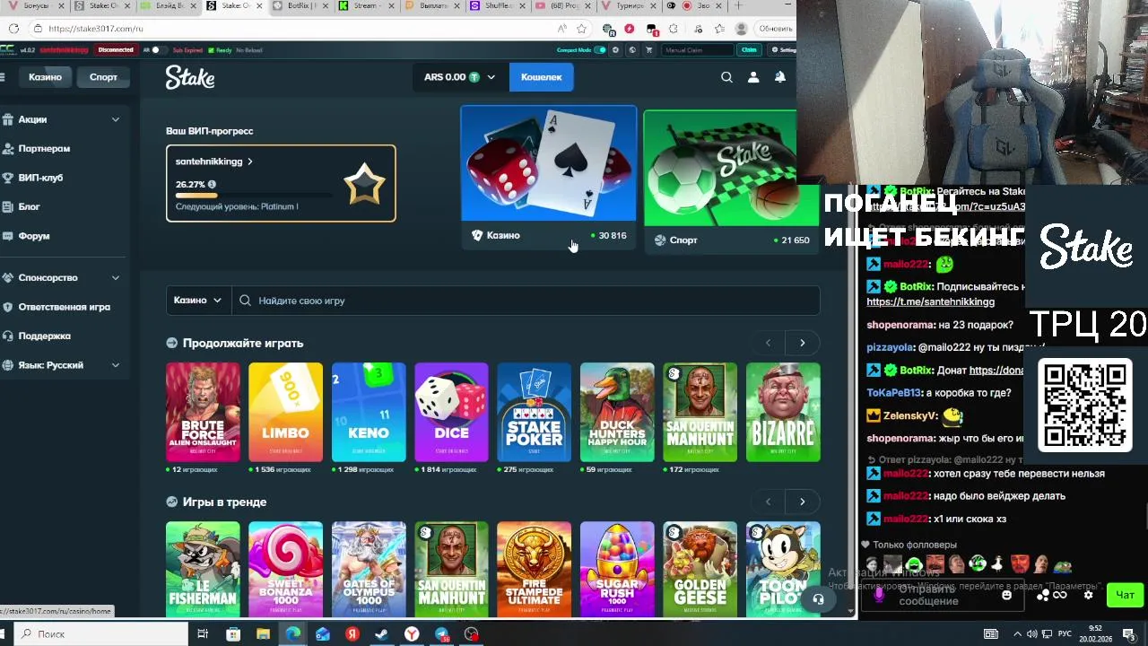This screenshot has width=1148, height=646.
Task: Open the live support headset bubble
Action: coord(818,599)
